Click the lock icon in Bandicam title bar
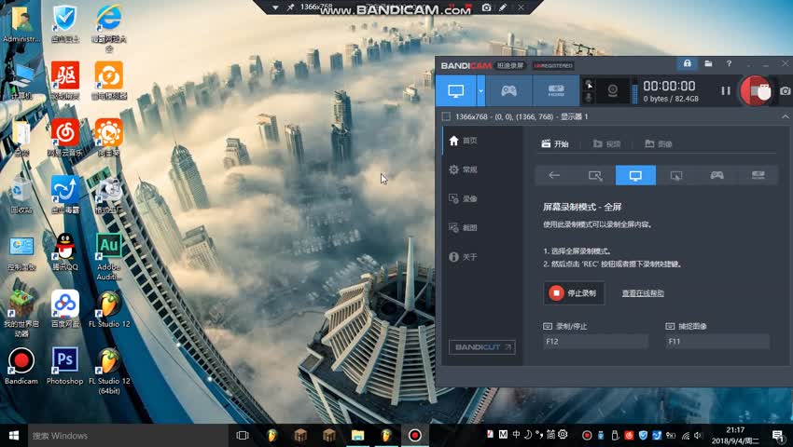Image resolution: width=793 pixels, height=447 pixels. pos(687,63)
